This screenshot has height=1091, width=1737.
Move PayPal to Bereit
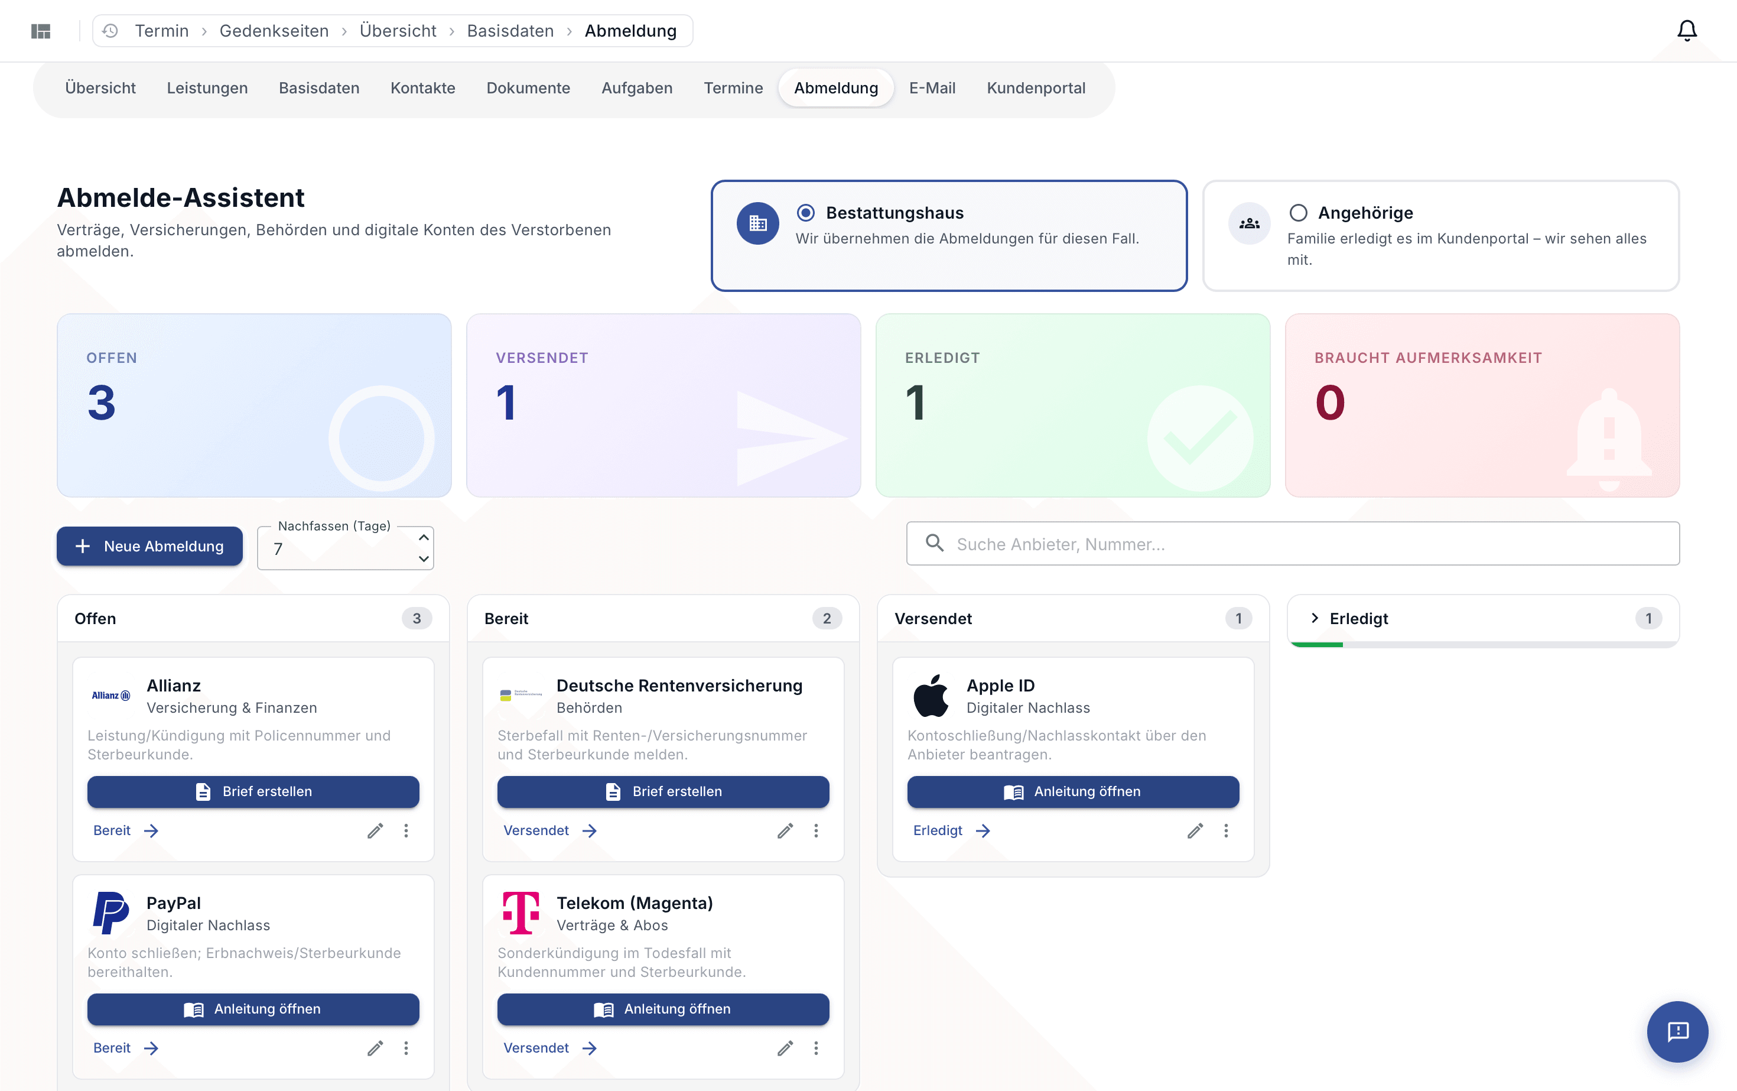pos(125,1048)
